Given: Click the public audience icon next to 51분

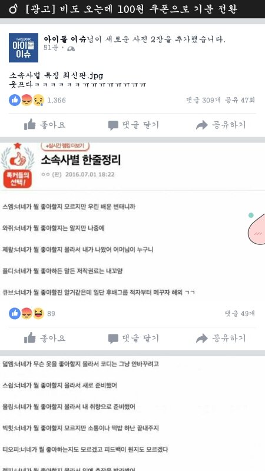Looking at the screenshot, I should click(x=71, y=49).
